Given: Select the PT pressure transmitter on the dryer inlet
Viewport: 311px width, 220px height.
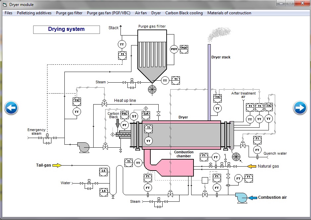Looking at the screenshot, I should click(124, 125).
